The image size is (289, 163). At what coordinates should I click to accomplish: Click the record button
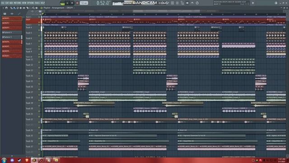tap(77, 3)
